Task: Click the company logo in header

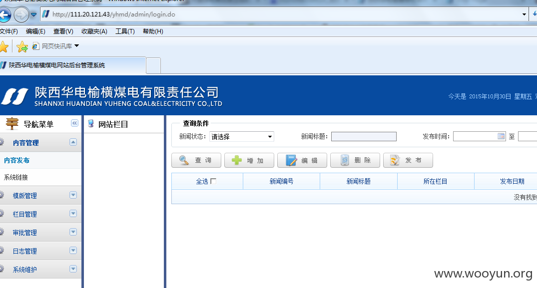Action: 14,96
